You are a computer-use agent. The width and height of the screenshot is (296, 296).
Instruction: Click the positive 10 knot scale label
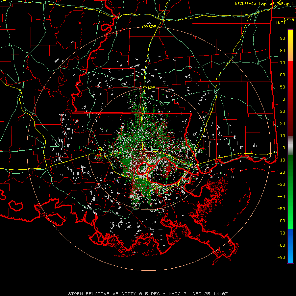(x=283, y=136)
